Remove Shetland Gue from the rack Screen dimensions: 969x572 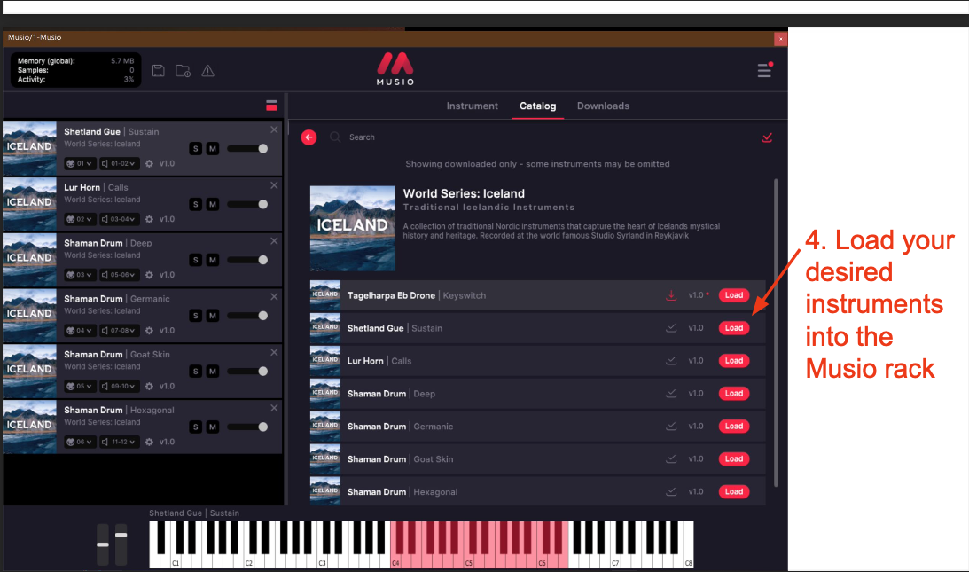[x=274, y=129]
